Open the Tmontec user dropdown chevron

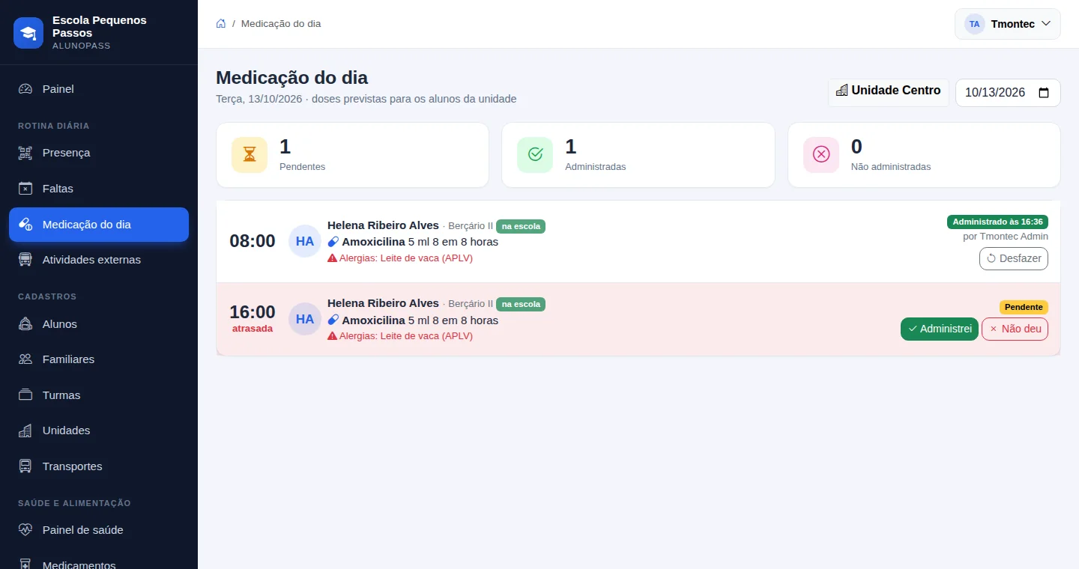click(1046, 24)
